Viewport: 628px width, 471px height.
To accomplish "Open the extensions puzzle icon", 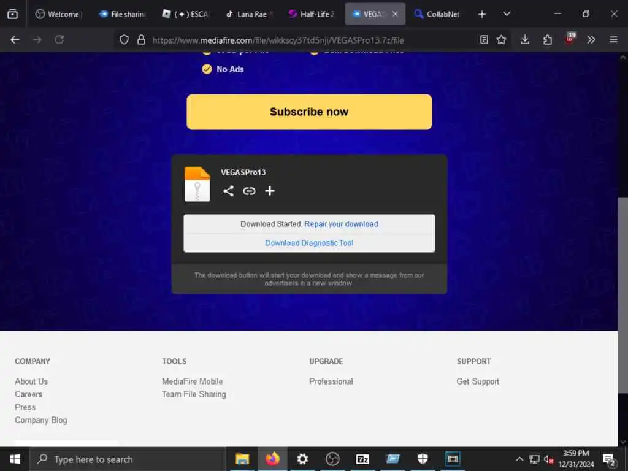I will click(548, 40).
